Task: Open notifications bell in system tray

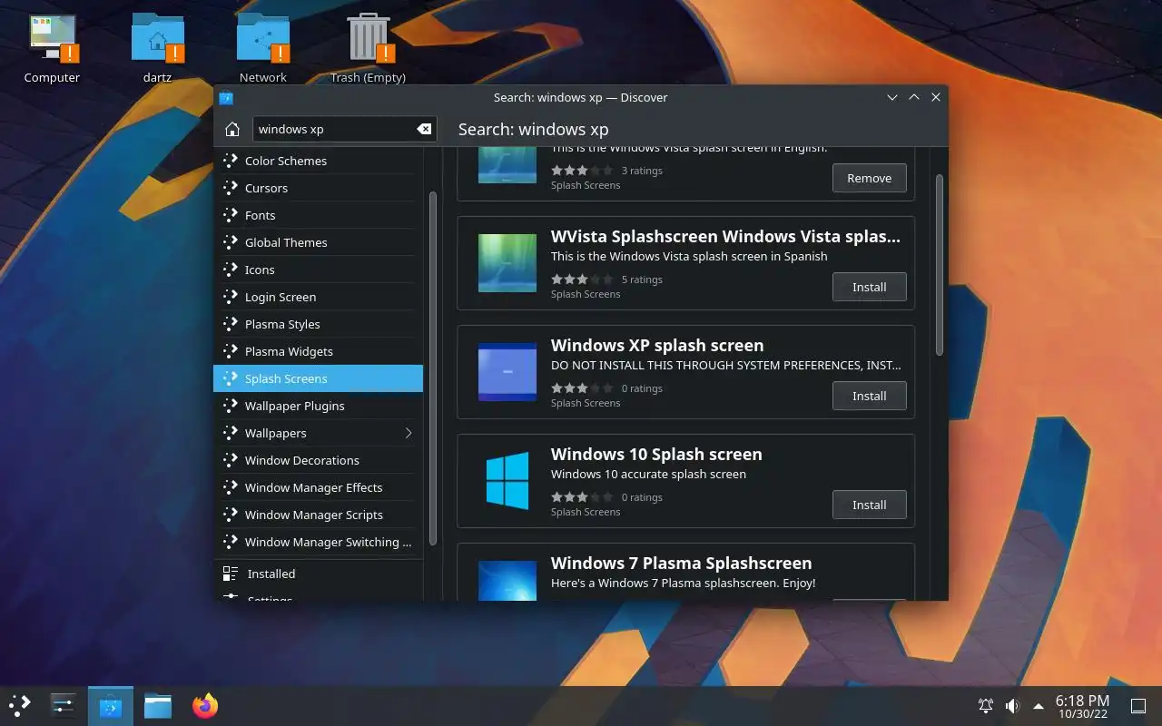Action: [x=986, y=705]
